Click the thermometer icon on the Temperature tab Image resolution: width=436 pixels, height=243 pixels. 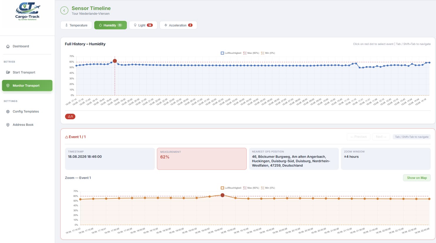tap(67, 25)
